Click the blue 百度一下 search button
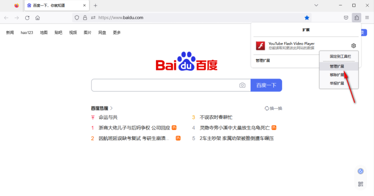Viewport: 374px width, 196px height. pos(266,85)
